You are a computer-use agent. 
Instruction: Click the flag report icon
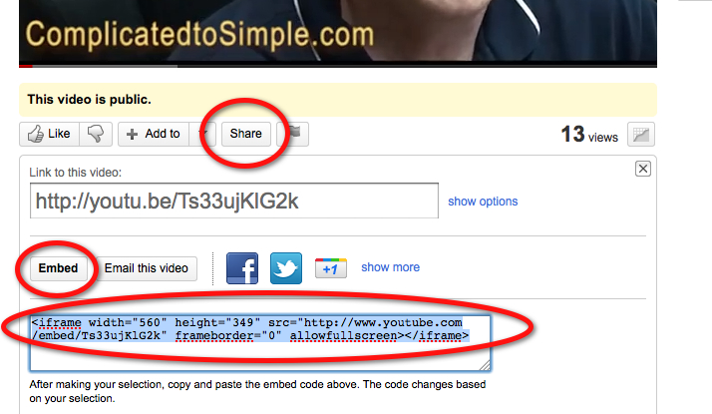point(293,134)
